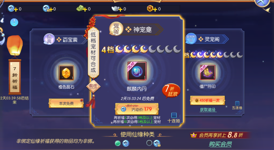Add more of the first cloud currency

click(16, 9)
